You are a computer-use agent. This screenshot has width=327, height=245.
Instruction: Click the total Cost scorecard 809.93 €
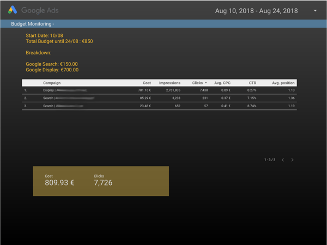click(59, 180)
